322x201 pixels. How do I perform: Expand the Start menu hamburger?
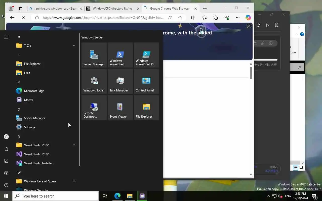tap(6, 37)
